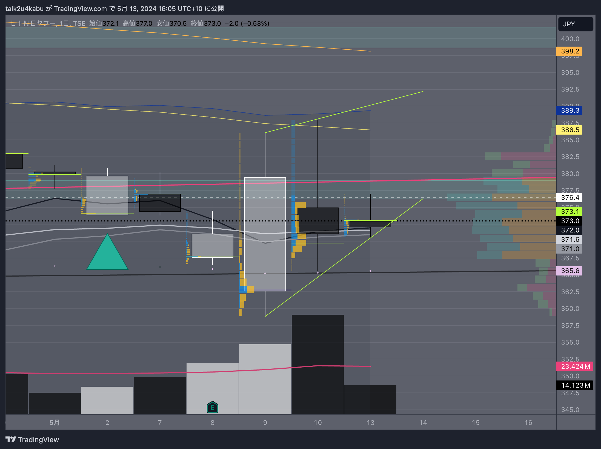601x449 pixels.
Task: Click date label 14 on time axis
Action: [x=423, y=423]
